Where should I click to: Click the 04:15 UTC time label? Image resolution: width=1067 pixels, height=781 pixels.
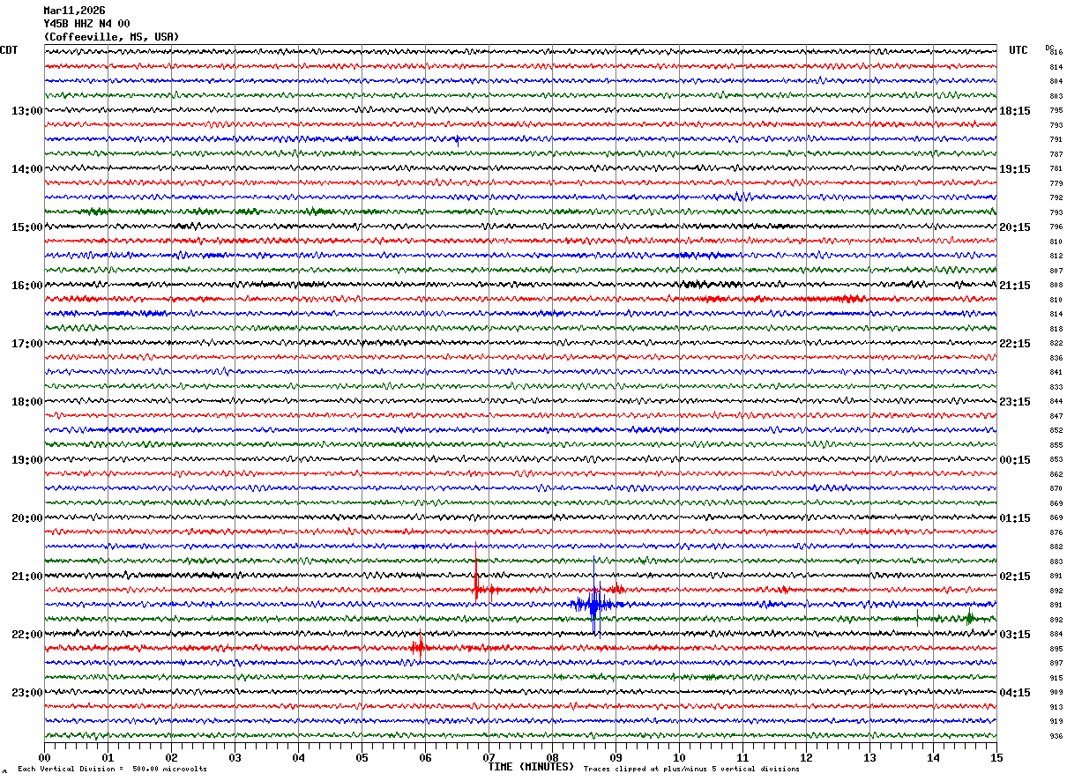click(1015, 692)
